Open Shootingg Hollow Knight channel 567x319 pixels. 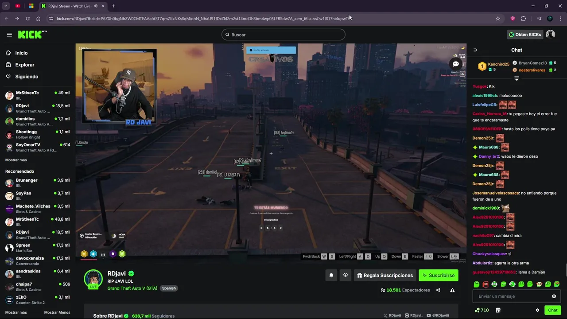[x=38, y=134]
